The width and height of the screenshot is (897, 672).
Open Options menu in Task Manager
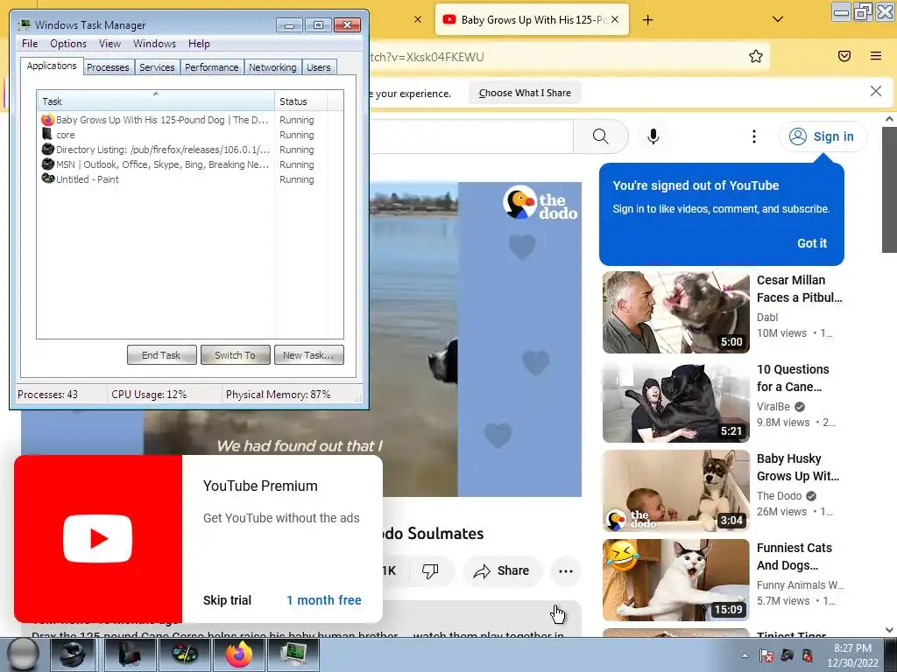68,44
